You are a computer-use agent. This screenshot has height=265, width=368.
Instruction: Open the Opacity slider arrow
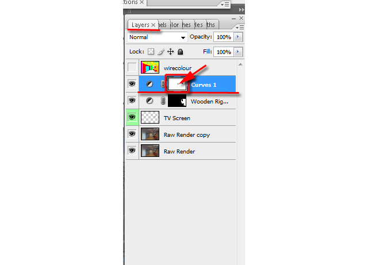pos(238,37)
